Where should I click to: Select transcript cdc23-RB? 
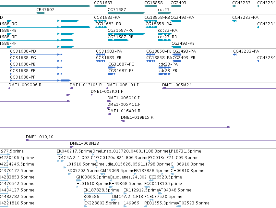[164, 40]
